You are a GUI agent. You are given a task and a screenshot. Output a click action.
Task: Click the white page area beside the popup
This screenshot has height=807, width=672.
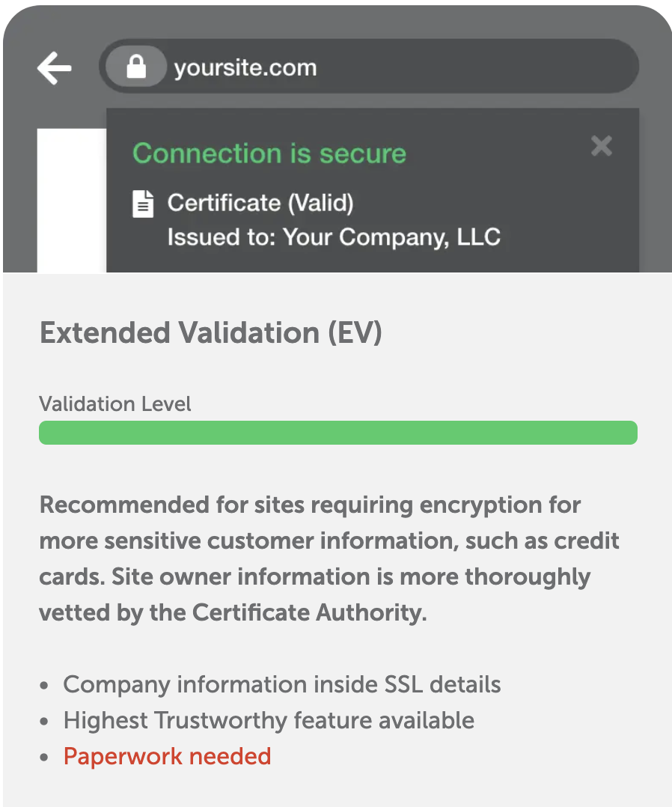pyautogui.click(x=71, y=202)
